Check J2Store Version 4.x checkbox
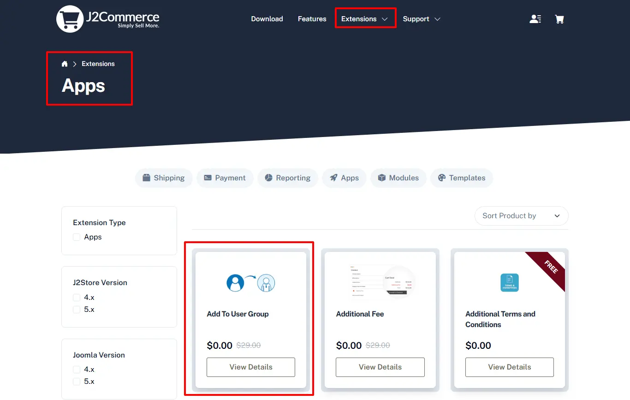630x400 pixels. [77, 298]
